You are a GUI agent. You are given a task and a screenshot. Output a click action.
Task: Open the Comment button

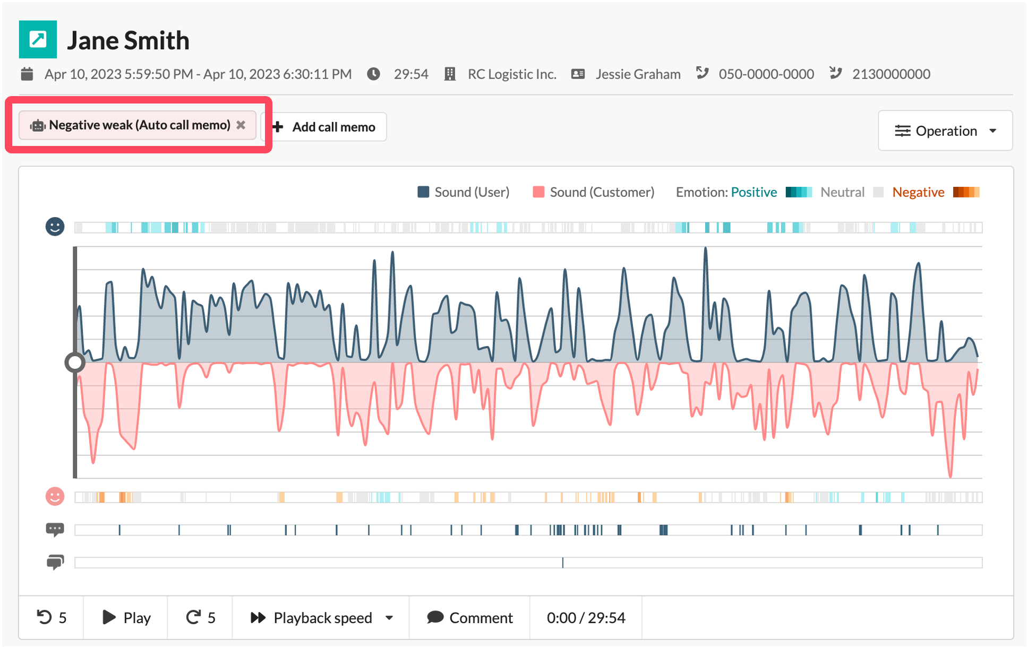click(469, 617)
